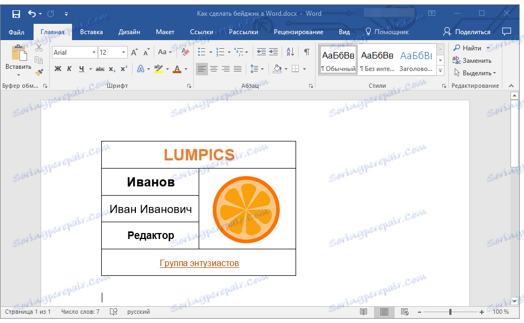
Task: Open the Файл menu
Action: (16, 32)
